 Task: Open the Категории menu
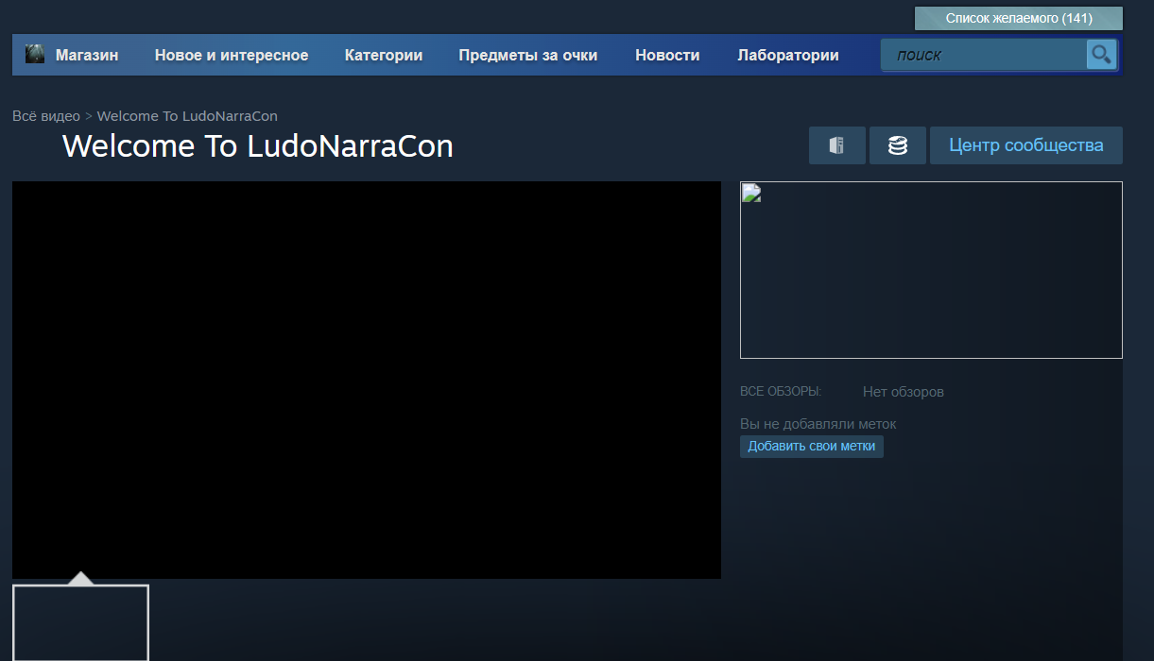coord(384,55)
